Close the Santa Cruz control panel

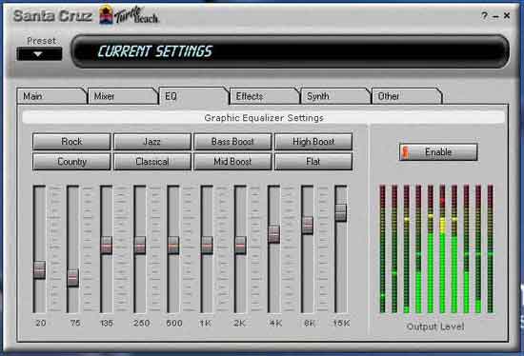tap(507, 15)
